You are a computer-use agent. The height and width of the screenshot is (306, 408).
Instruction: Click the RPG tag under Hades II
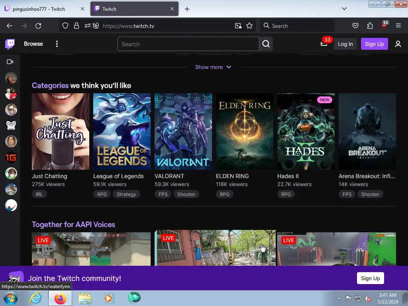point(286,194)
